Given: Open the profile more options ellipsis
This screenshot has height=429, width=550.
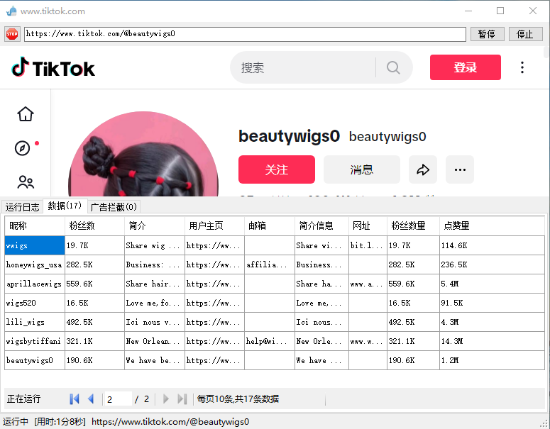Looking at the screenshot, I should [460, 169].
